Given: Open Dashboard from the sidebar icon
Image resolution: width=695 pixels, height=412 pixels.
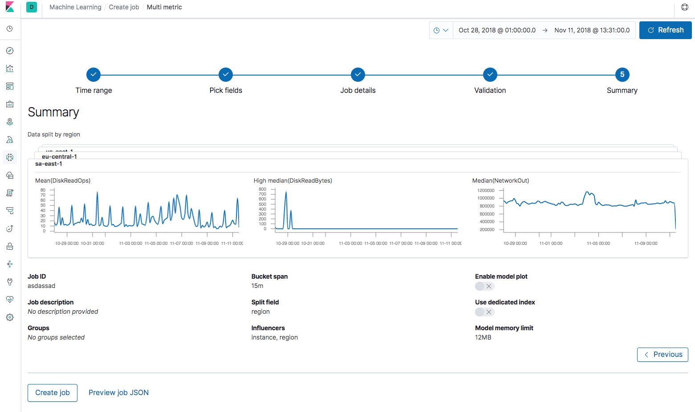Looking at the screenshot, I should pos(10,86).
